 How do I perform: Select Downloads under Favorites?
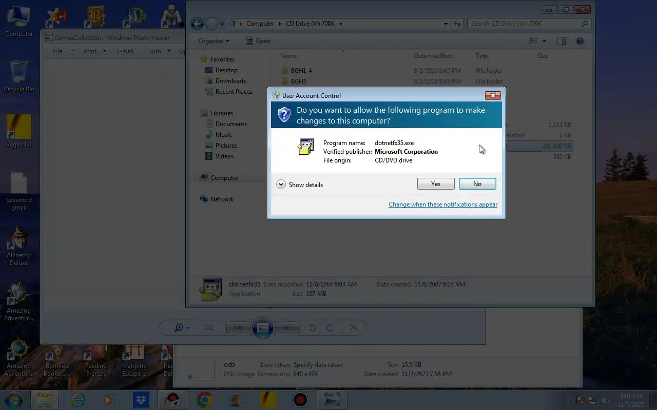click(x=225, y=81)
